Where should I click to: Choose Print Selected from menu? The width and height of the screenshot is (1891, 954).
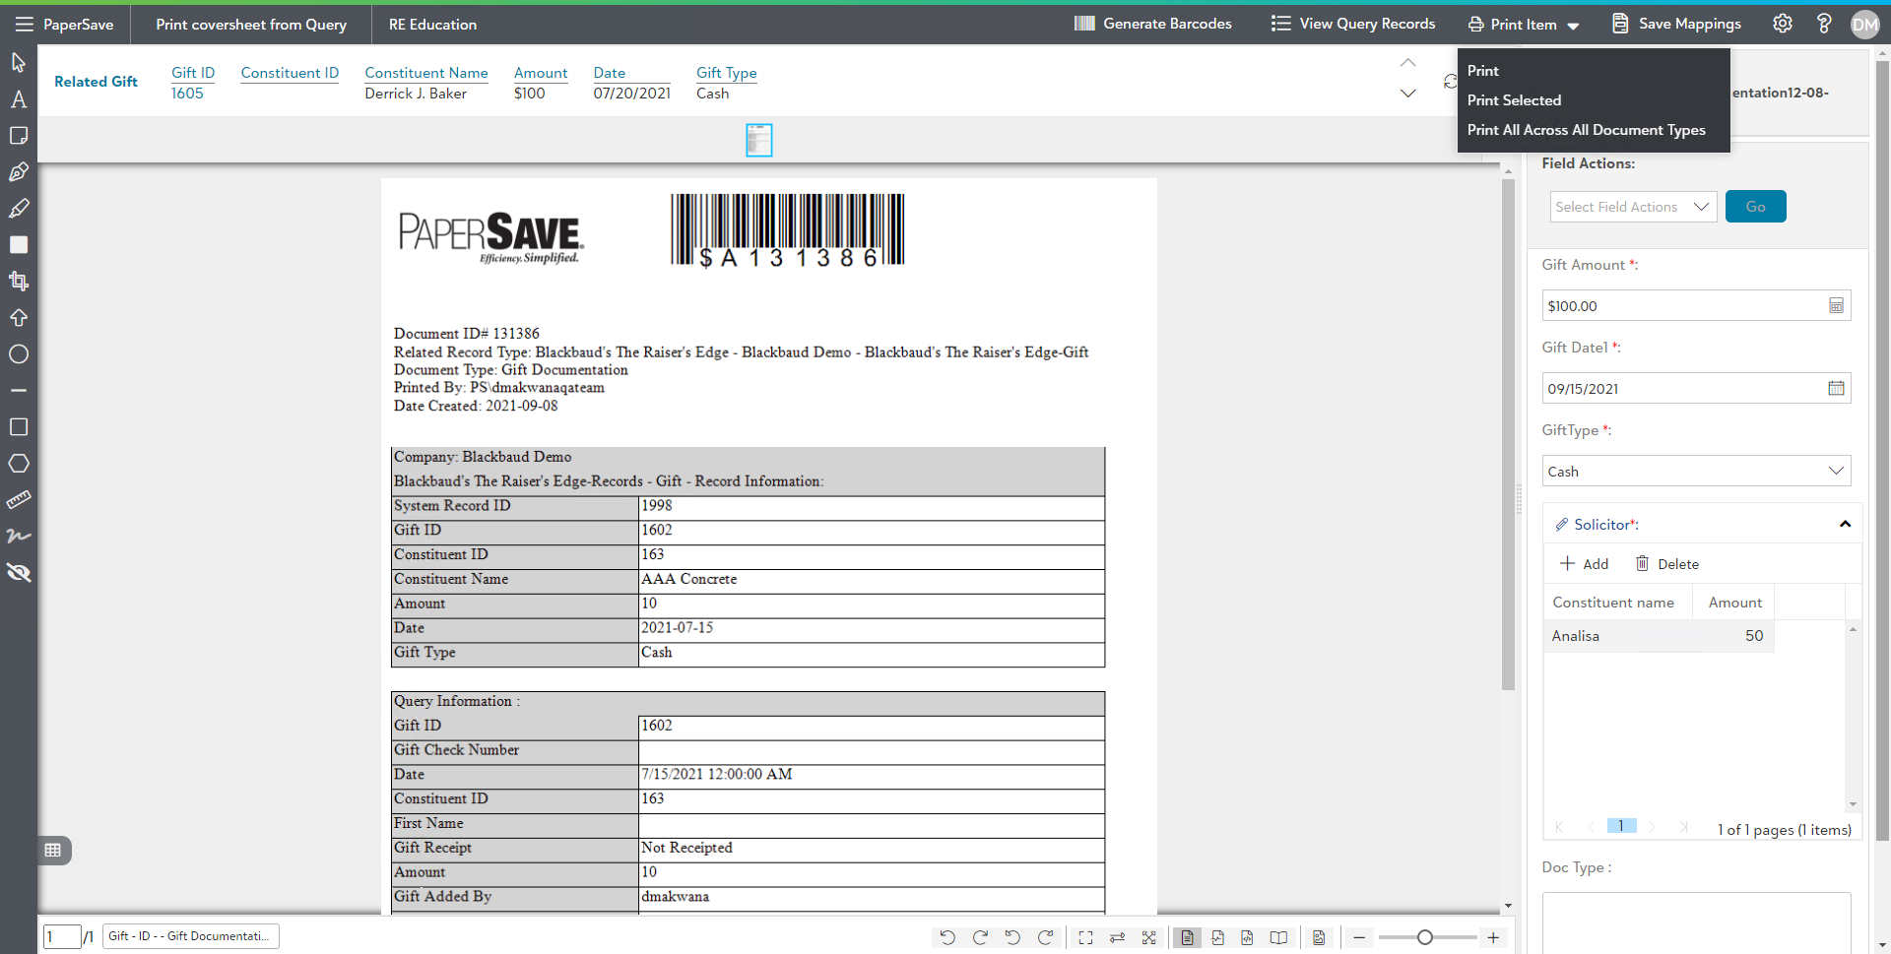tap(1514, 100)
